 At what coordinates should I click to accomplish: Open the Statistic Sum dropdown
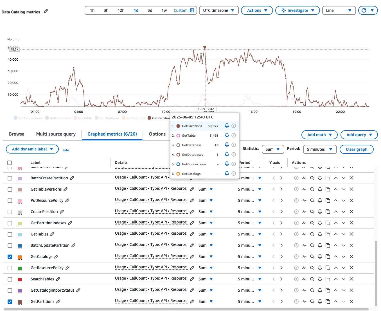[272, 149]
